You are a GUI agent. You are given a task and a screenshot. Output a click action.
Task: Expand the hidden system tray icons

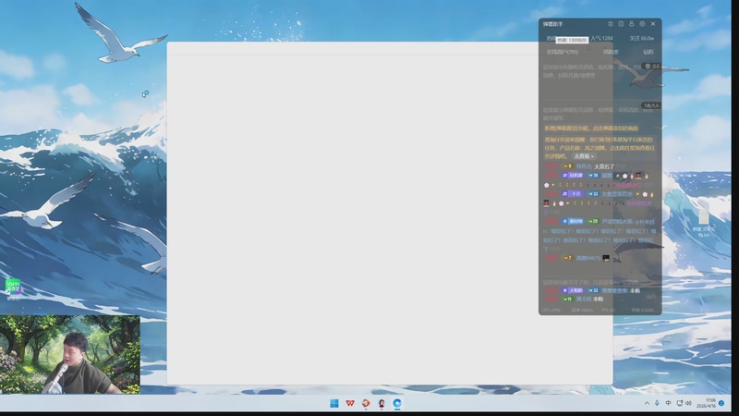(x=647, y=403)
